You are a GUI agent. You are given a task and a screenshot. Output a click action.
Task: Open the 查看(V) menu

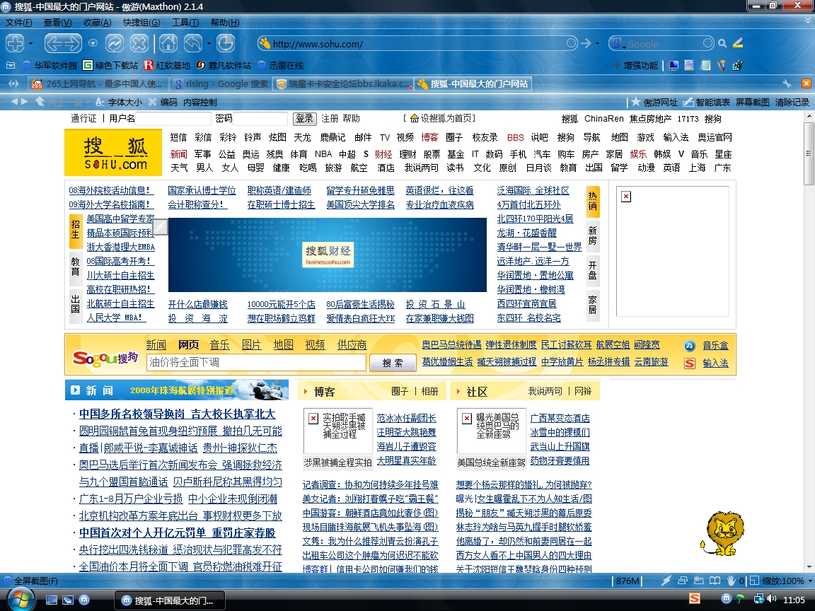pos(57,23)
